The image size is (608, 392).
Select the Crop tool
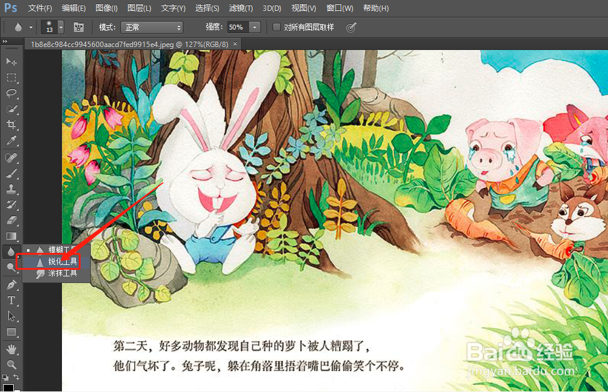pos(11,125)
